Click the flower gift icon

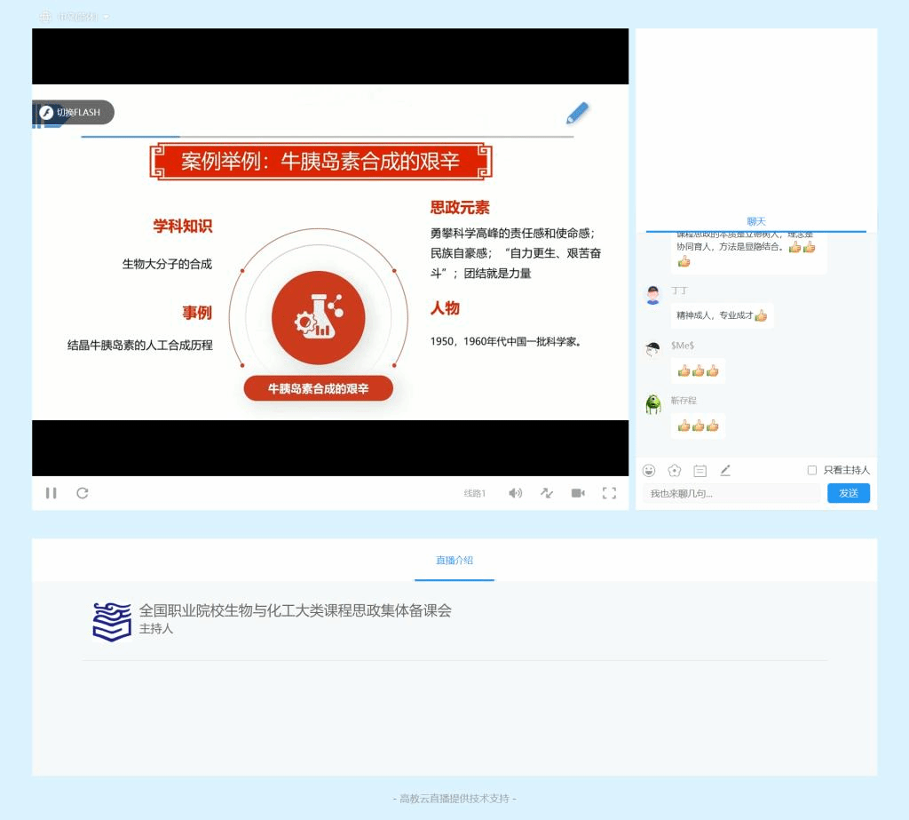tap(674, 470)
